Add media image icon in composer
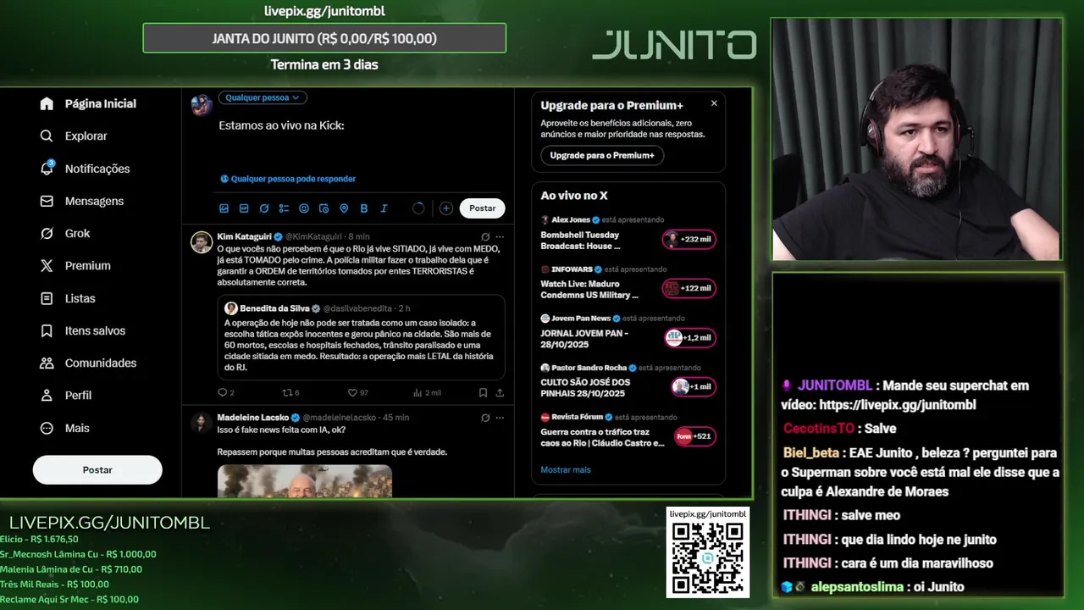Screen dimensions: 1084x610 [224, 208]
